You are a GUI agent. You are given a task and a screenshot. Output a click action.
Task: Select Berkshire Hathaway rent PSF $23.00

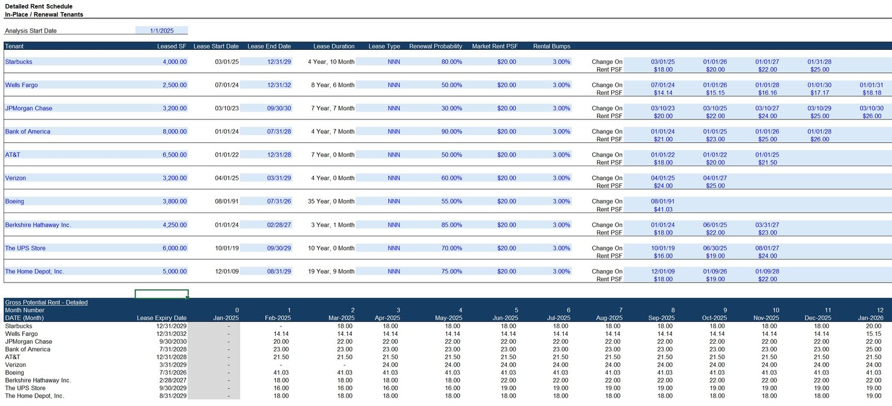coord(767,233)
